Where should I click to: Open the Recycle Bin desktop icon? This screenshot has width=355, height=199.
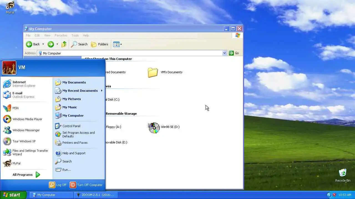(x=343, y=175)
